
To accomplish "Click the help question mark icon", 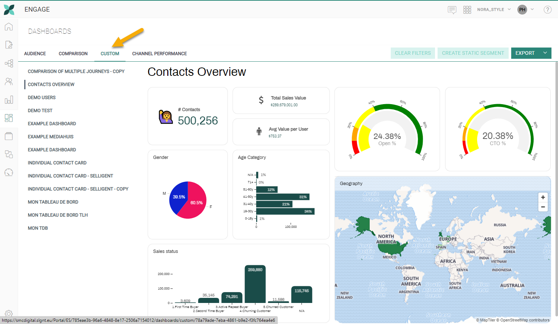I will 547,10.
